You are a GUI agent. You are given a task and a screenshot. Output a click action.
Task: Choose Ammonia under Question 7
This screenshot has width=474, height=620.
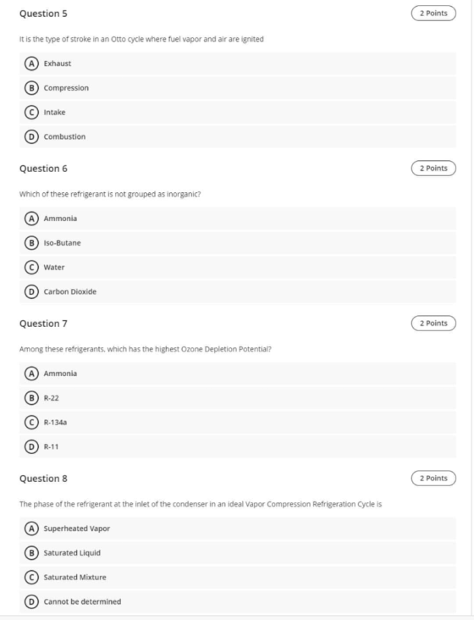click(x=238, y=374)
